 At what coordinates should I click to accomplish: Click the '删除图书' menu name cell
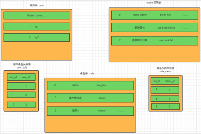coord(140,27)
